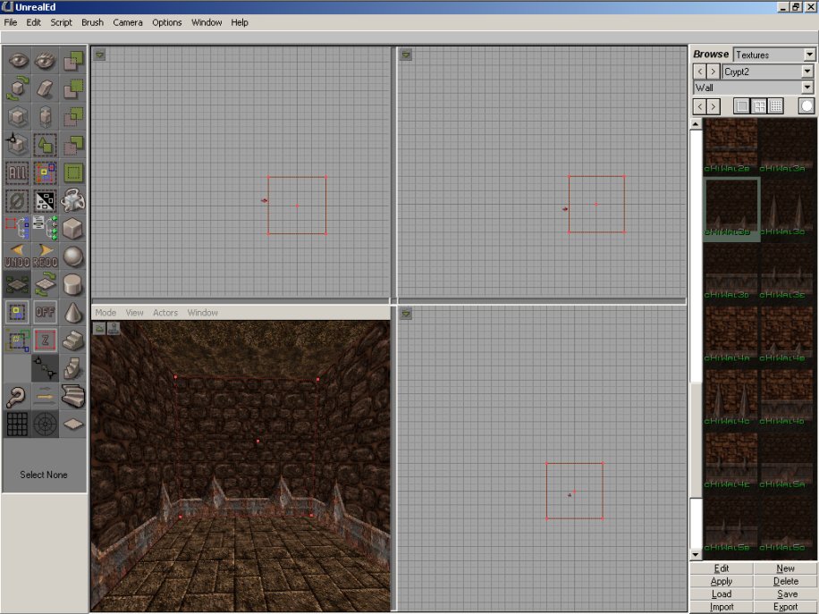This screenshot has width=819, height=614.
Task: Select the snapped brush scaling tool with crosshair
Action: point(17,145)
